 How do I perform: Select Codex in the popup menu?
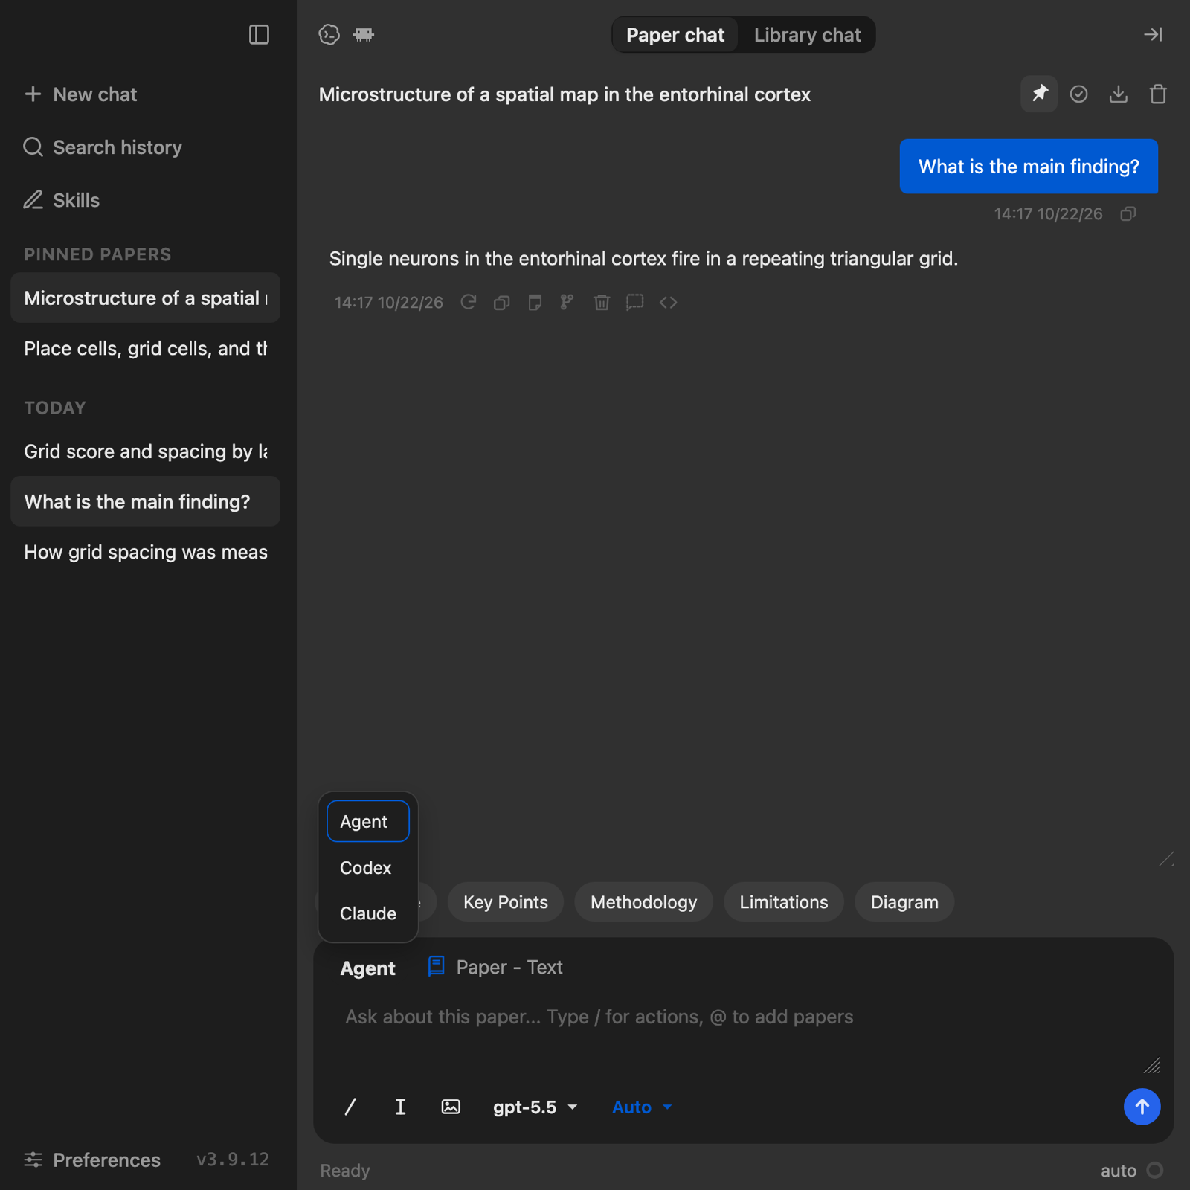(x=368, y=867)
